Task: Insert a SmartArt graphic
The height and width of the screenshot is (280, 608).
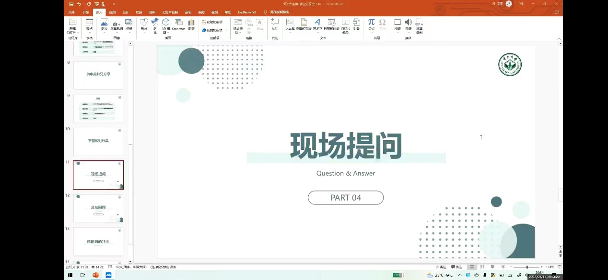Action: tap(178, 24)
